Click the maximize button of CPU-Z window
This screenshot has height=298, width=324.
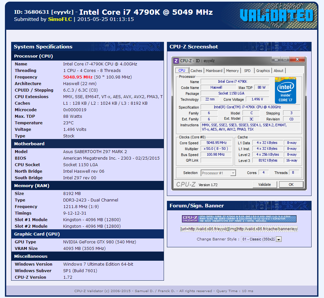click(x=285, y=60)
